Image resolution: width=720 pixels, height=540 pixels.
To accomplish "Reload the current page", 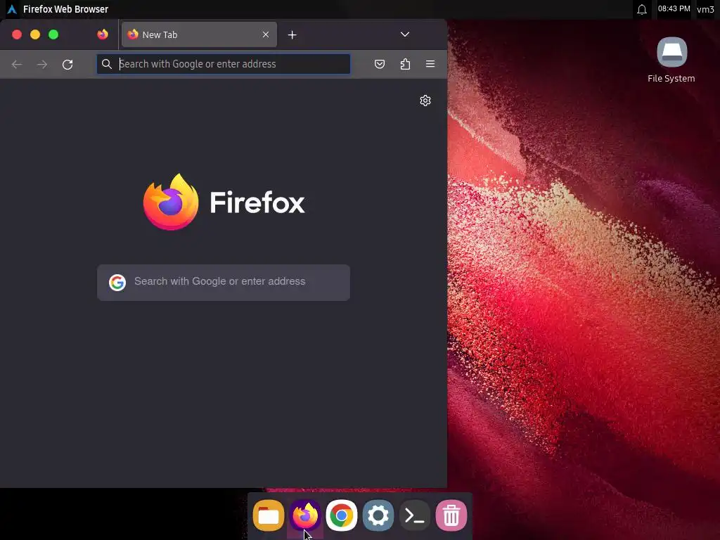I will pyautogui.click(x=67, y=64).
